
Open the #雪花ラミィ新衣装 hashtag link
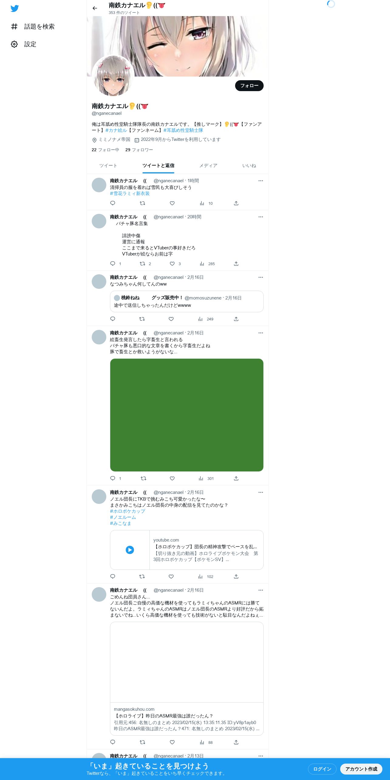130,193
